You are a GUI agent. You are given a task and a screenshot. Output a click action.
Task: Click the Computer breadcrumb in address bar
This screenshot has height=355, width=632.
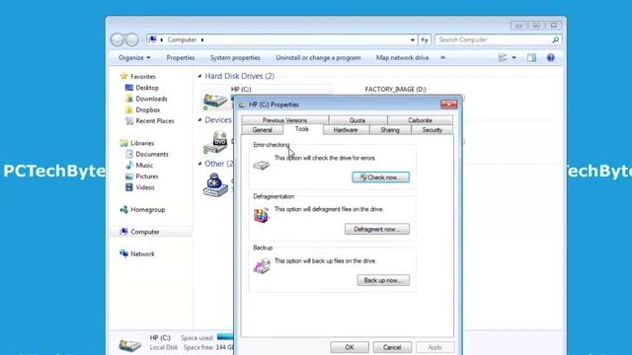click(x=182, y=39)
